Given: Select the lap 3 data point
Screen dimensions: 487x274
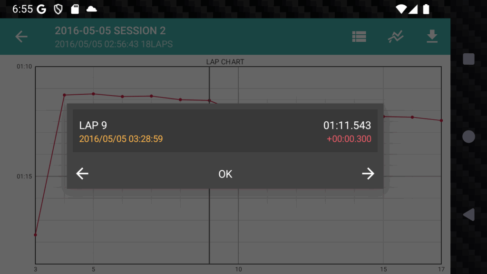Looking at the screenshot, I should click(x=35, y=235).
